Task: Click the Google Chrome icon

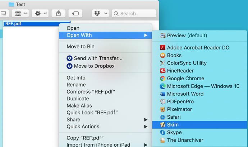Action: click(x=162, y=79)
